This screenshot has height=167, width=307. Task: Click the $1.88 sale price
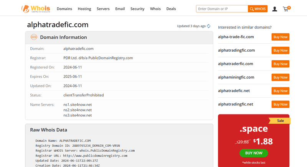263,141
